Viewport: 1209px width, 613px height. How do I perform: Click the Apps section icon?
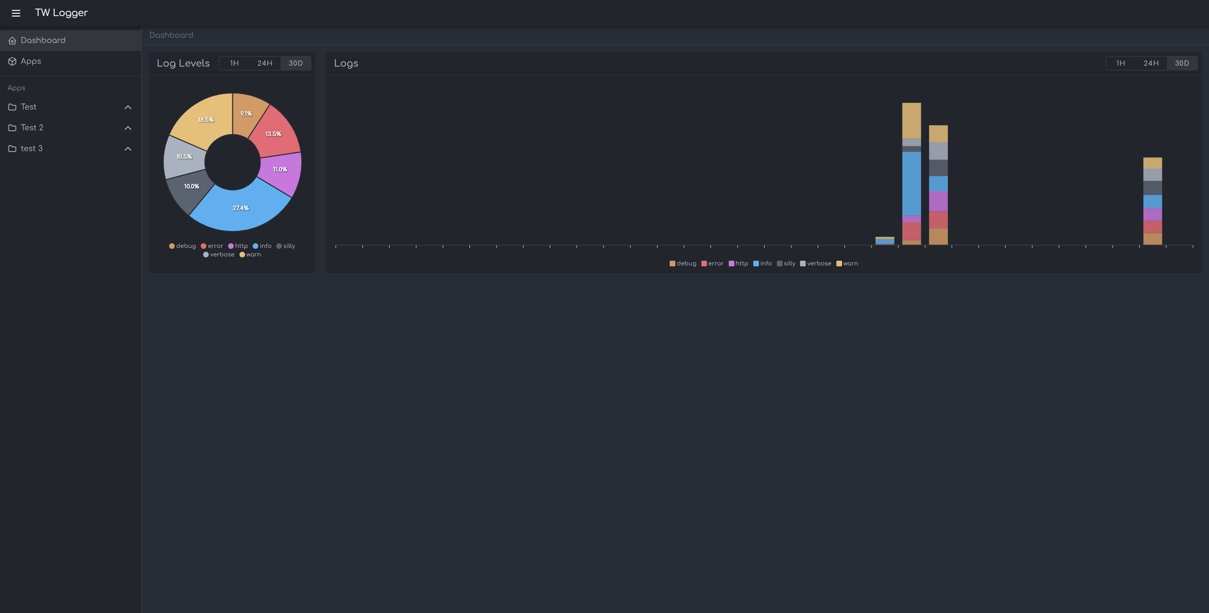[12, 62]
